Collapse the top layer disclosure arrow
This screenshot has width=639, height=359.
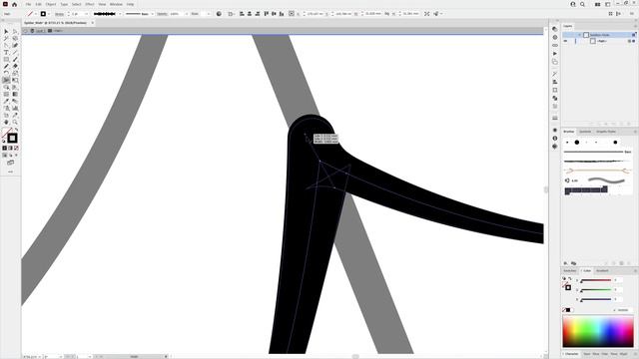click(579, 35)
